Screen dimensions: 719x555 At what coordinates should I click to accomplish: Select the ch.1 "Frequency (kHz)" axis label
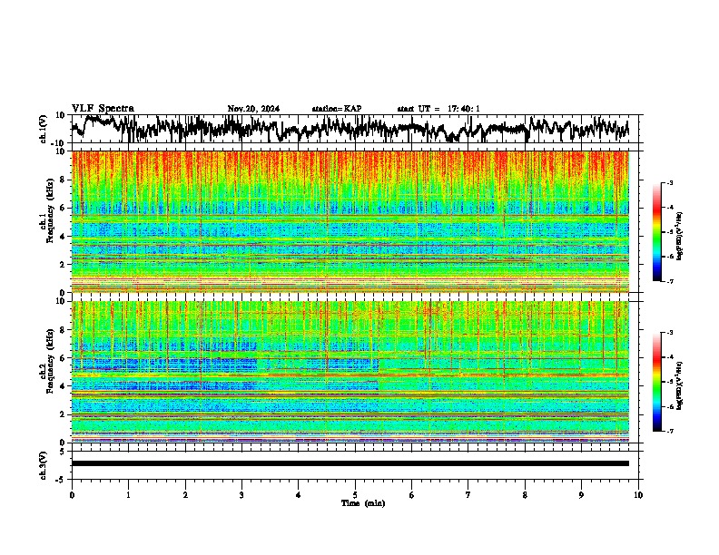48,210
